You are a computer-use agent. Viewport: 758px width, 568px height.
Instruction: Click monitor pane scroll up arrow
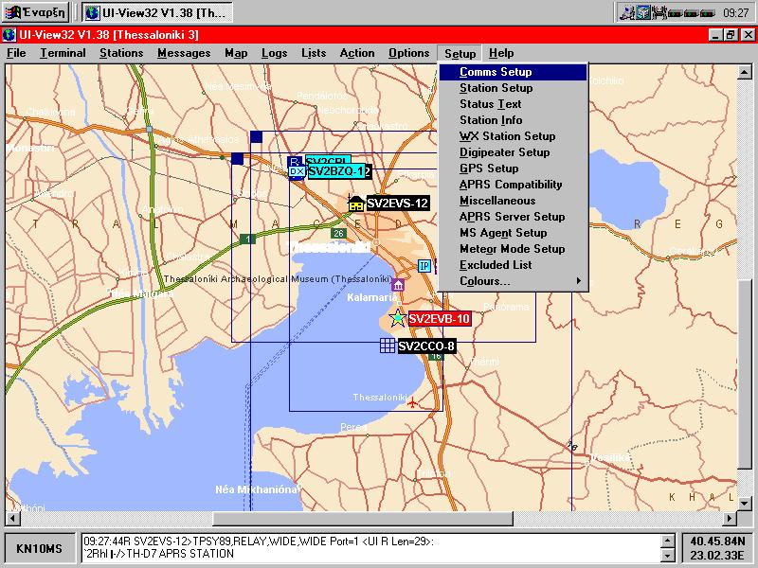668,541
